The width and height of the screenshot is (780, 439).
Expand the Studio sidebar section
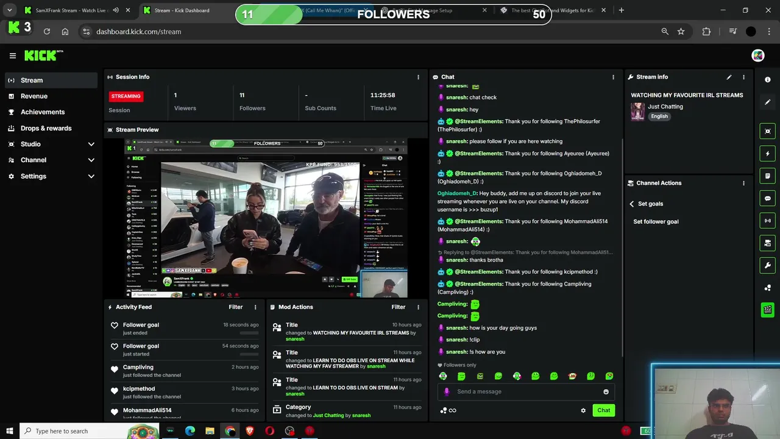pos(51,144)
